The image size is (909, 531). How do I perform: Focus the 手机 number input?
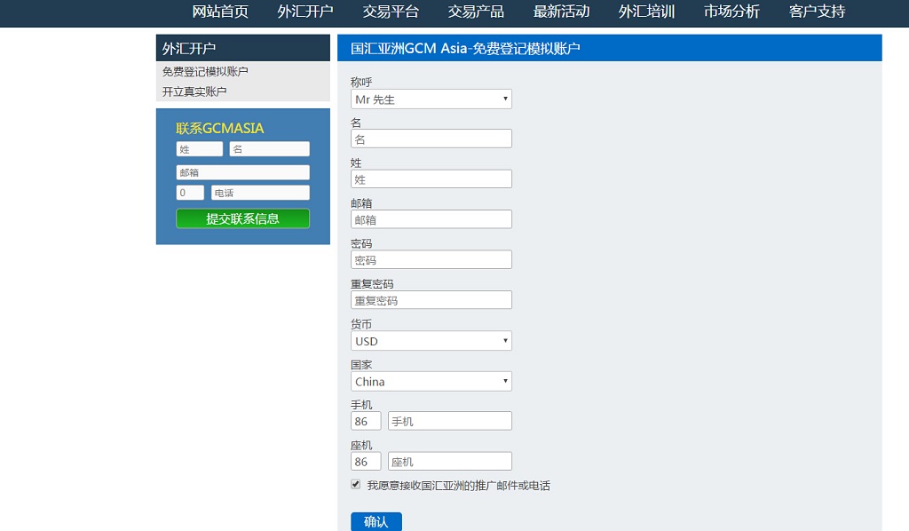coord(450,422)
